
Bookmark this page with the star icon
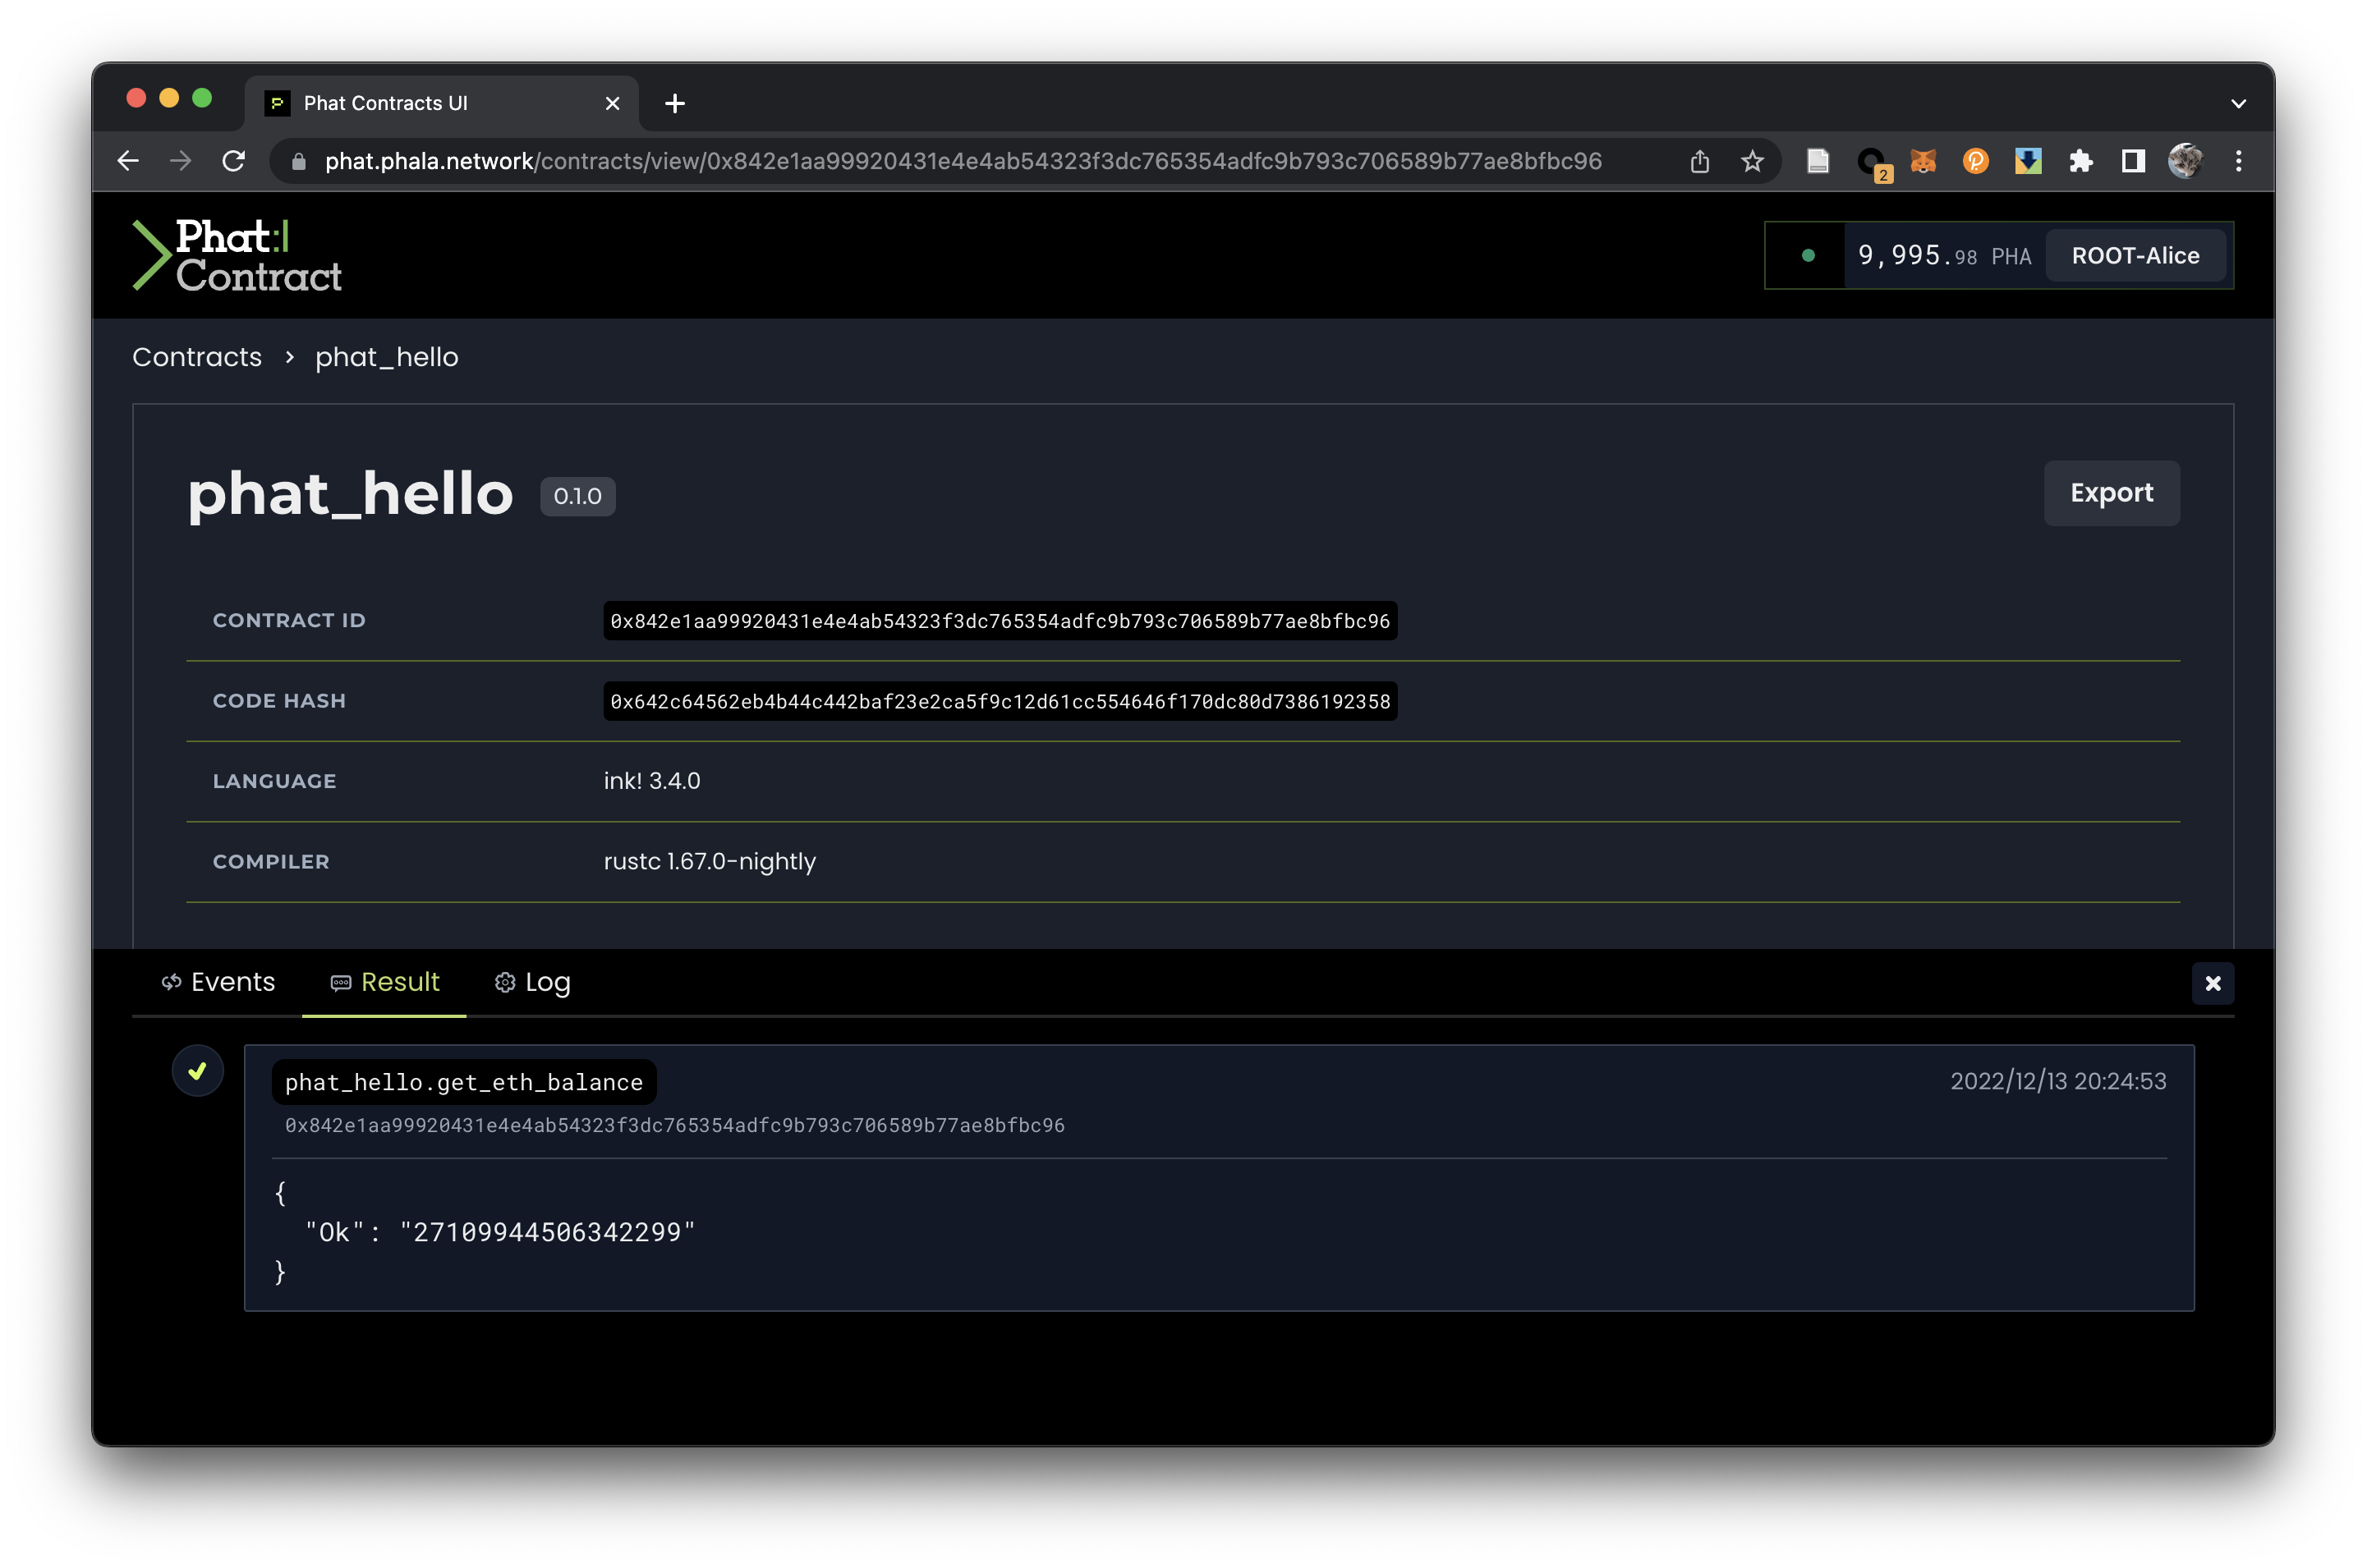(1752, 161)
